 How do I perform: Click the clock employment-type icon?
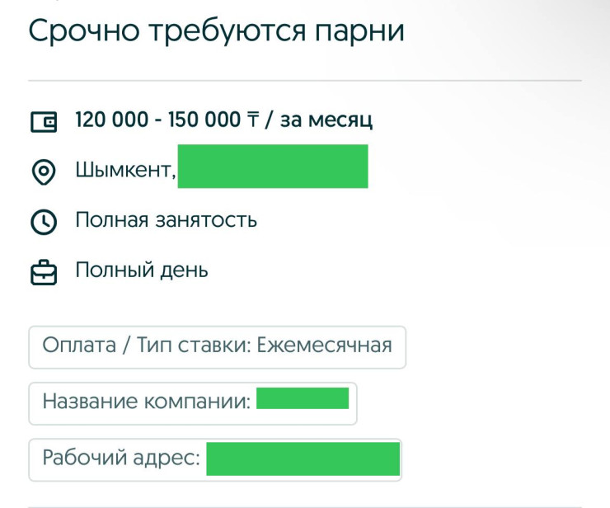pos(44,222)
